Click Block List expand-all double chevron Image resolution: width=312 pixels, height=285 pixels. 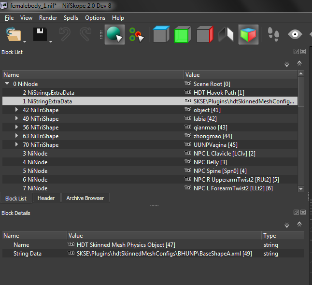click(x=287, y=64)
